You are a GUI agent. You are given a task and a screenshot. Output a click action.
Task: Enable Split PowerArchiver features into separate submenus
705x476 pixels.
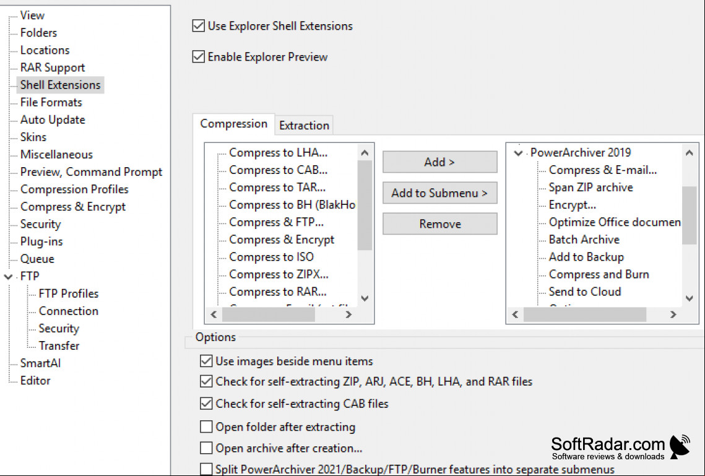pos(206,469)
